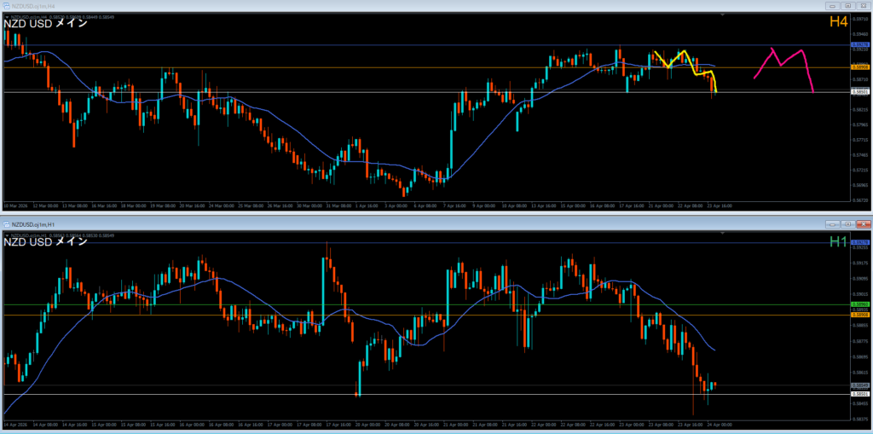Minimize the H1 chart window

(832, 224)
